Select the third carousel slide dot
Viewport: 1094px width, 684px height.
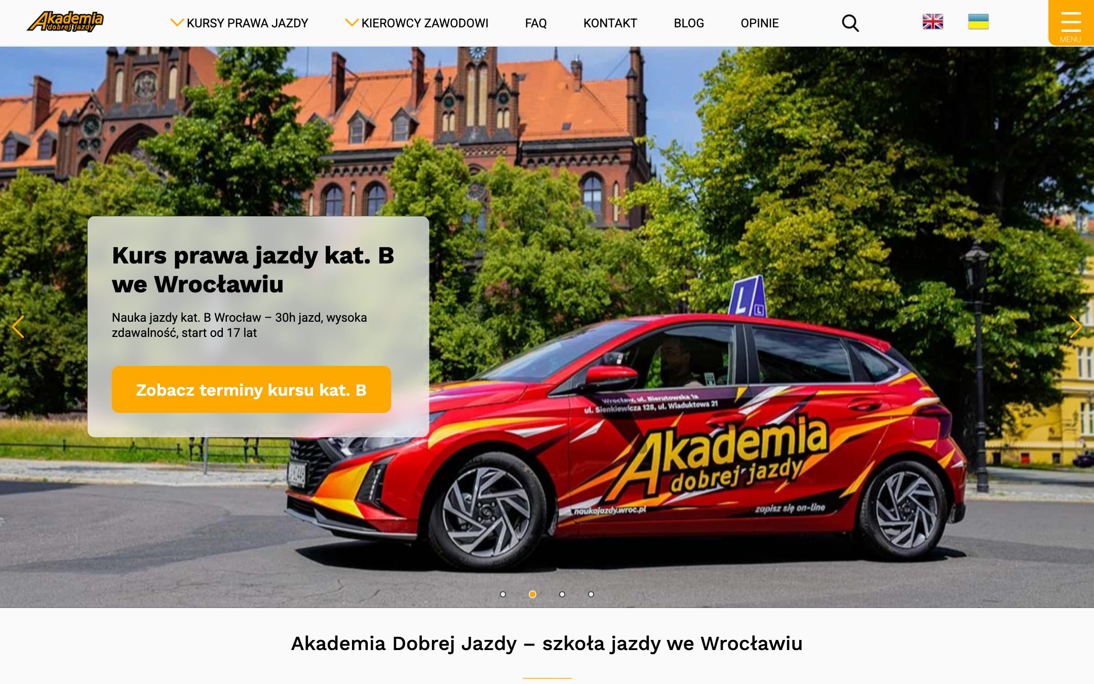click(x=562, y=594)
